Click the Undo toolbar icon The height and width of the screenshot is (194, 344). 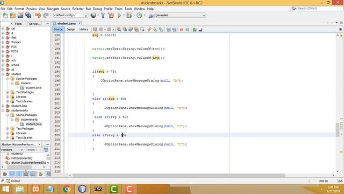tap(38, 16)
